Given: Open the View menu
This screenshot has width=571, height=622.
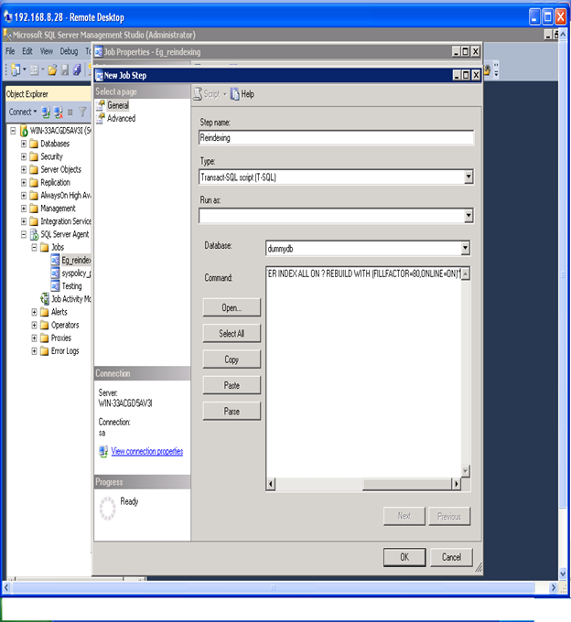Looking at the screenshot, I should (47, 51).
